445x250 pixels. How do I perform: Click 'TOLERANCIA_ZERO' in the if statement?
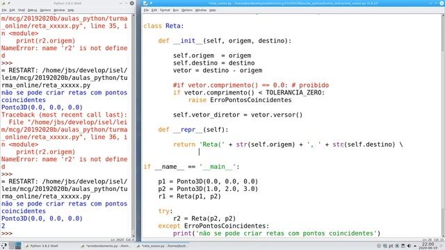coord(293,92)
